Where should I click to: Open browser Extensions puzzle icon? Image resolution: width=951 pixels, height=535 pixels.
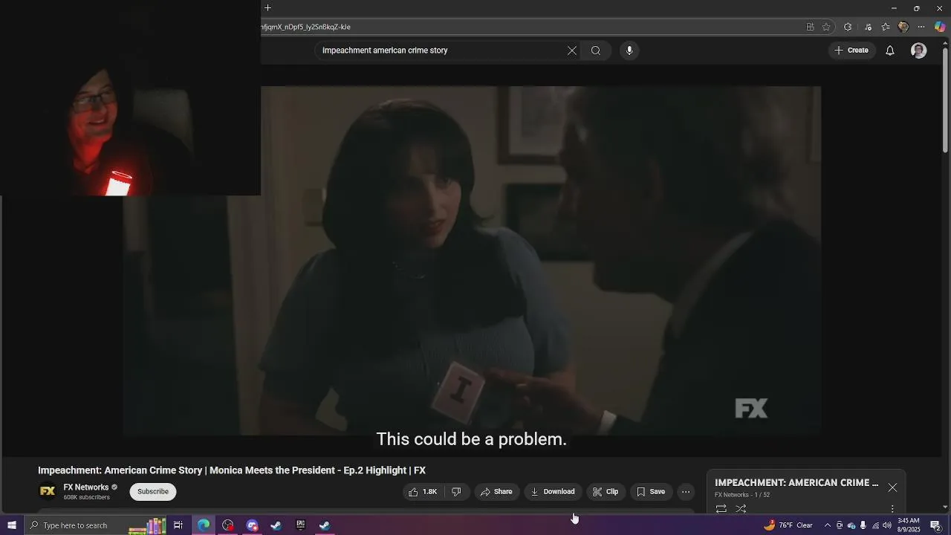coord(848,27)
